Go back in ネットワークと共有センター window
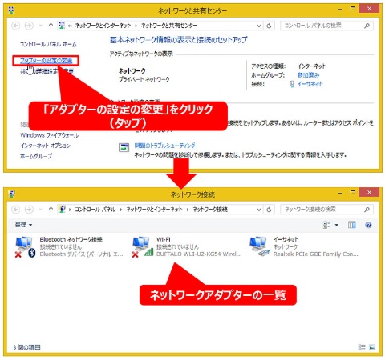Viewport: 385px width, 364px height. click(x=16, y=26)
